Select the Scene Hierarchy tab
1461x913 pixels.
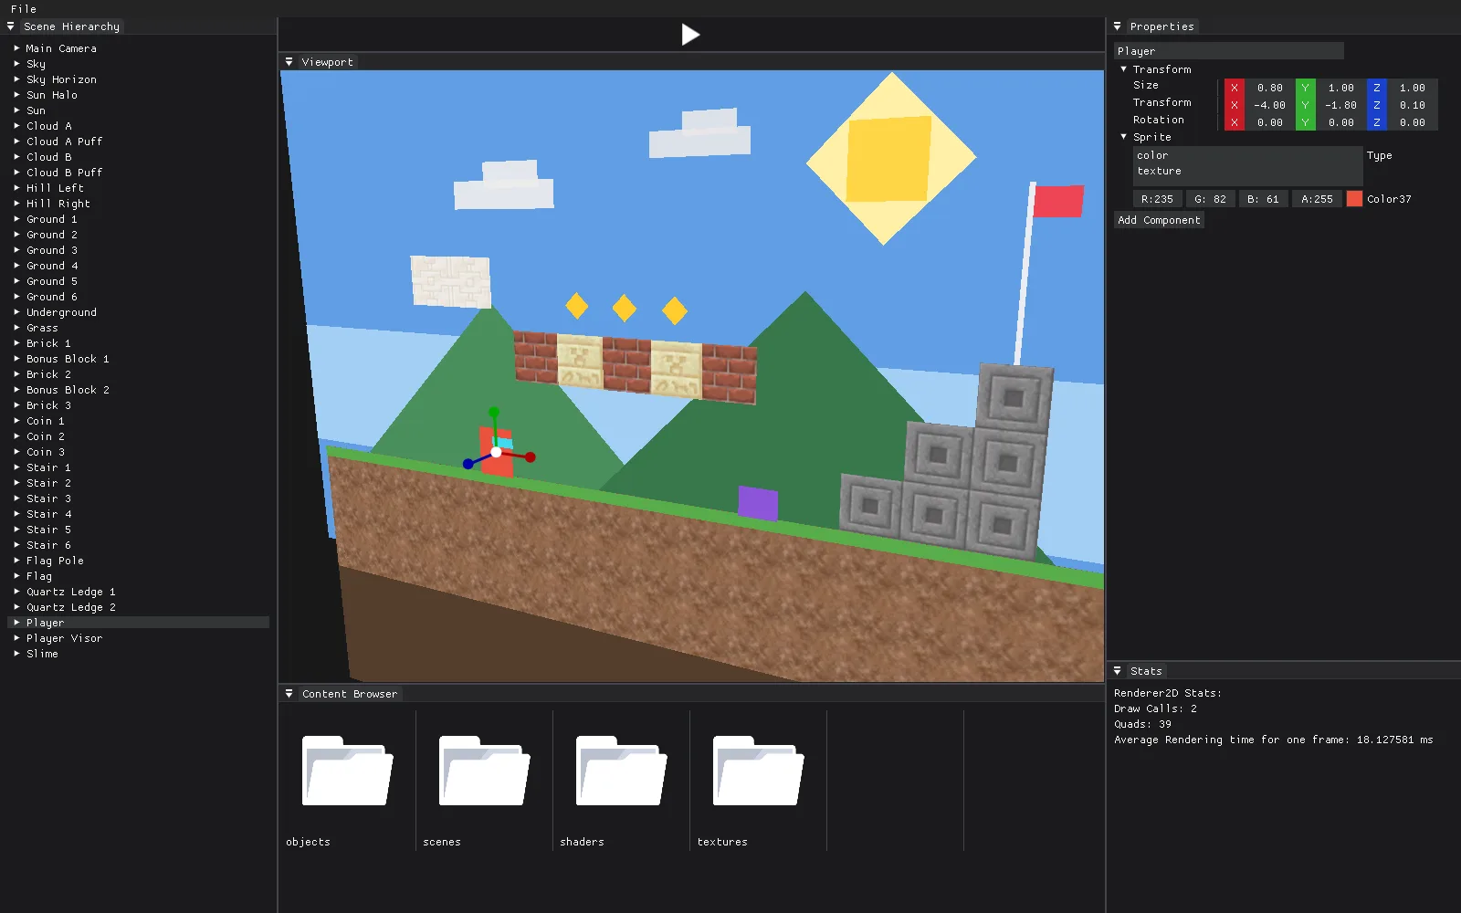tap(71, 26)
